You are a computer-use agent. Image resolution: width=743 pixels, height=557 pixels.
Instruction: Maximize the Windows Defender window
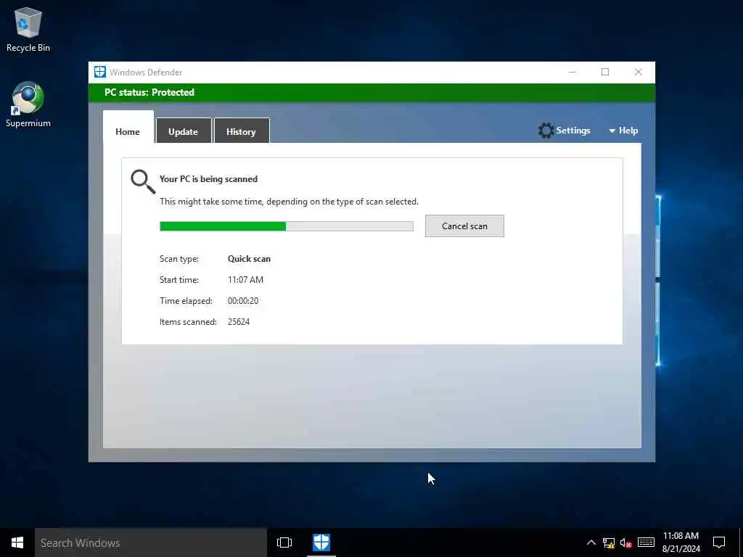605,72
